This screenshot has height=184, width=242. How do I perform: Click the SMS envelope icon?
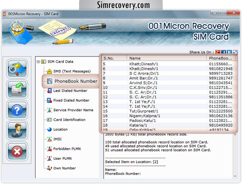[49, 71]
